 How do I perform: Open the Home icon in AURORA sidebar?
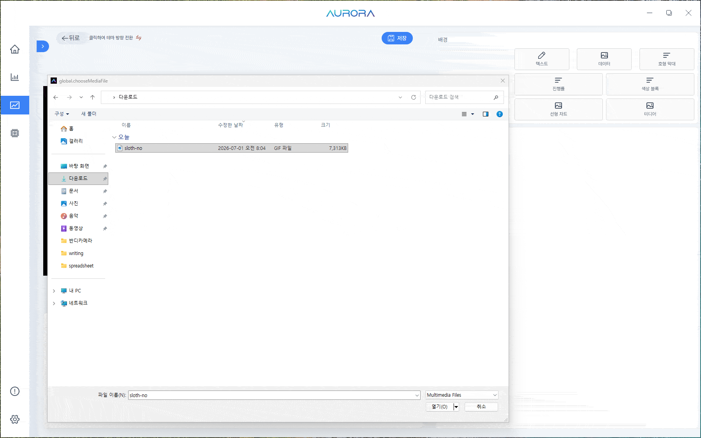(x=15, y=49)
